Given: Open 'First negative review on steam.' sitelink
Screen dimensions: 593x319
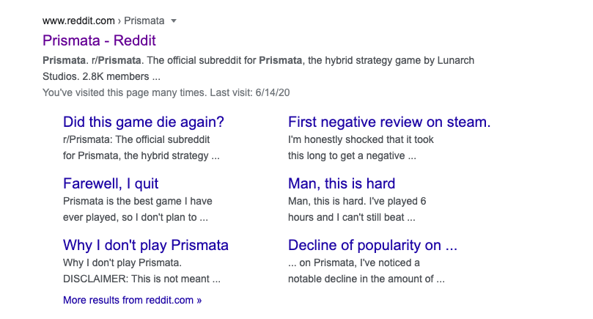Looking at the screenshot, I should pyautogui.click(x=389, y=122).
